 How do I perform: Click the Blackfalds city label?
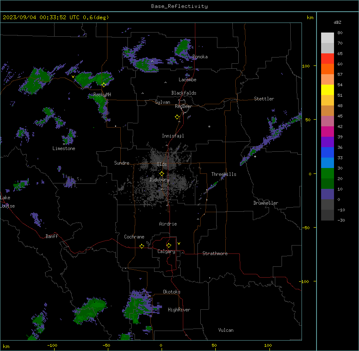point(184,93)
